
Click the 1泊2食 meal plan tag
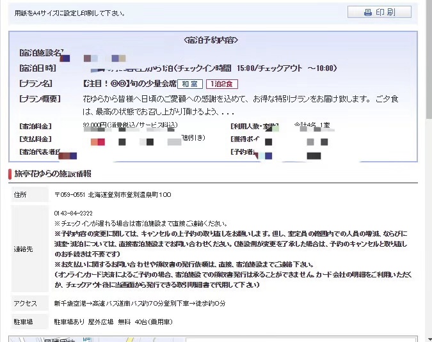pos(222,84)
